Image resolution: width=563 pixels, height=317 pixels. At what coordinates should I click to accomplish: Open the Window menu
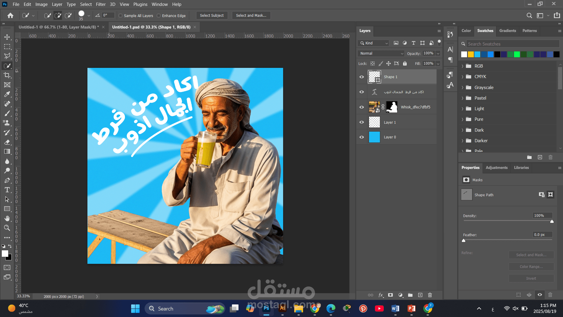coord(160,4)
